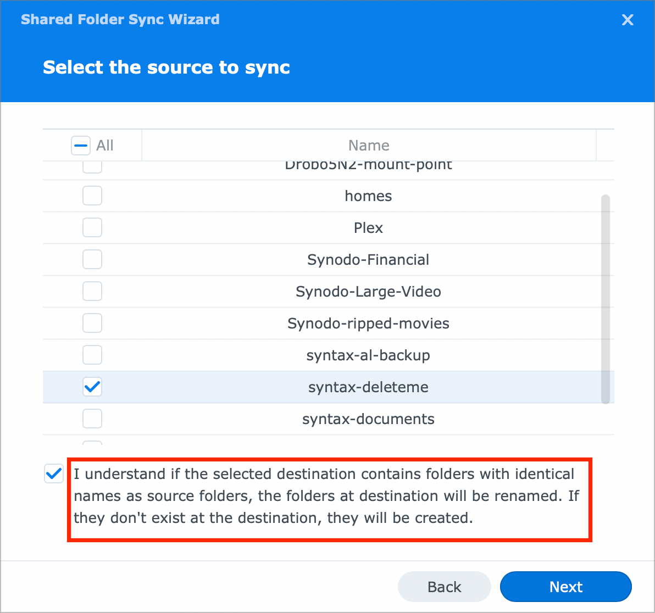This screenshot has width=655, height=613.
Task: Tick the Synodo-Large-Video checkbox
Action: [92, 291]
